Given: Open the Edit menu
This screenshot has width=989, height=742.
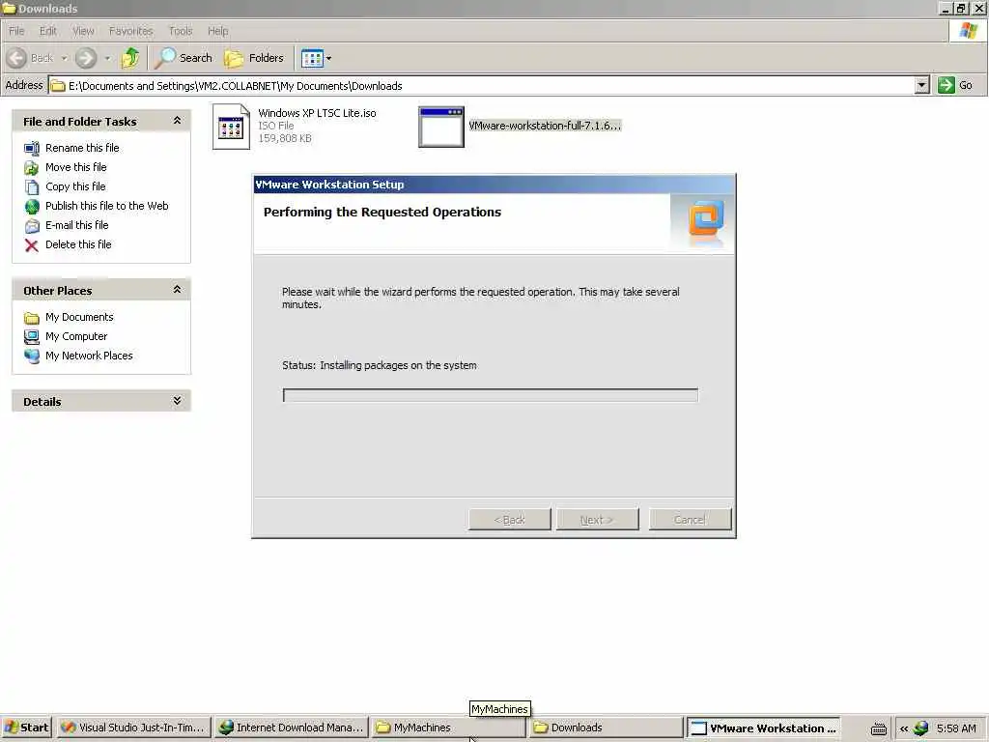Looking at the screenshot, I should (x=48, y=31).
